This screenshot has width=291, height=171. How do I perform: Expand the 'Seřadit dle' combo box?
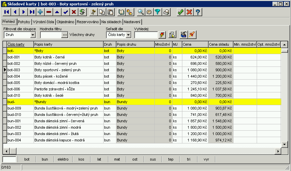click(129, 35)
